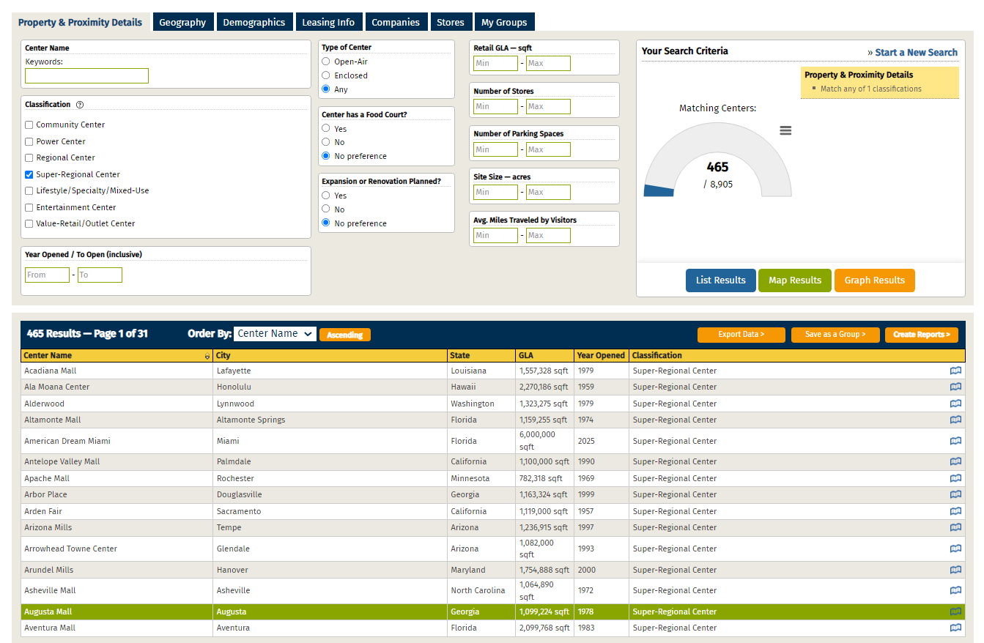Open the Stores tab
Image resolution: width=984 pixels, height=643 pixels.
click(x=451, y=22)
